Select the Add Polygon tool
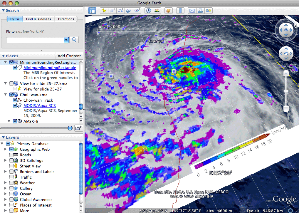 click(x=112, y=11)
